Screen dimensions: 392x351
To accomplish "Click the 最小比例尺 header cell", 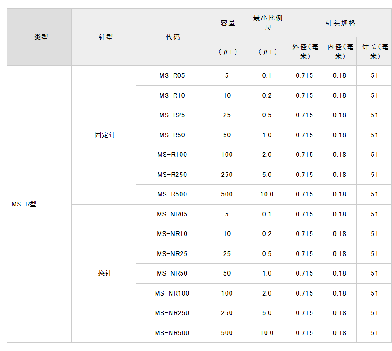I will click(x=267, y=23).
